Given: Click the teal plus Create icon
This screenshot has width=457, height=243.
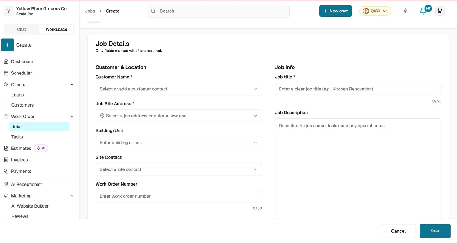Looking at the screenshot, I should pos(7,45).
